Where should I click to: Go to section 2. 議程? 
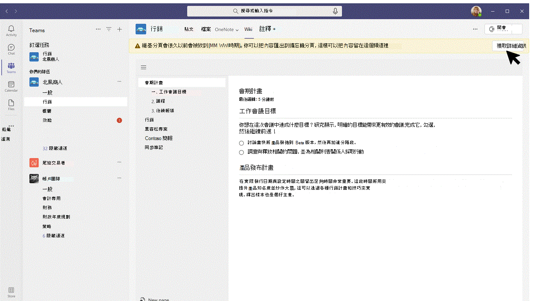click(x=158, y=101)
